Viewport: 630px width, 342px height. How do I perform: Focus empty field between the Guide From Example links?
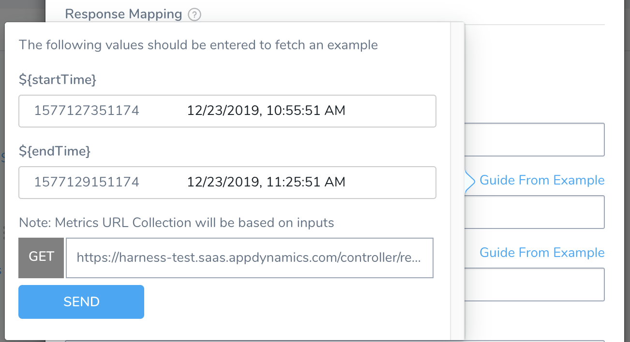click(x=534, y=212)
